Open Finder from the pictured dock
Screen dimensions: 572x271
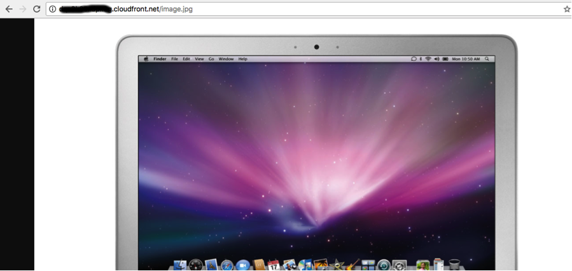pyautogui.click(x=180, y=265)
